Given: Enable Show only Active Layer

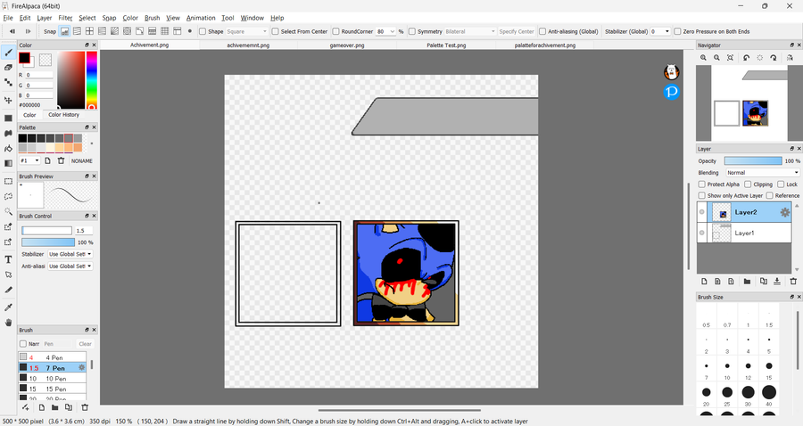Looking at the screenshot, I should [x=702, y=195].
